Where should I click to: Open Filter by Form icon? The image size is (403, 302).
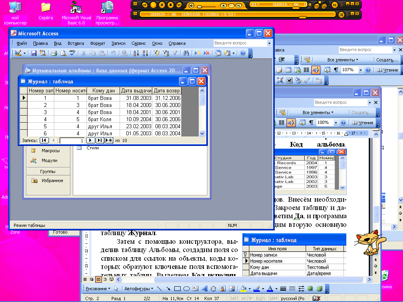166,53
